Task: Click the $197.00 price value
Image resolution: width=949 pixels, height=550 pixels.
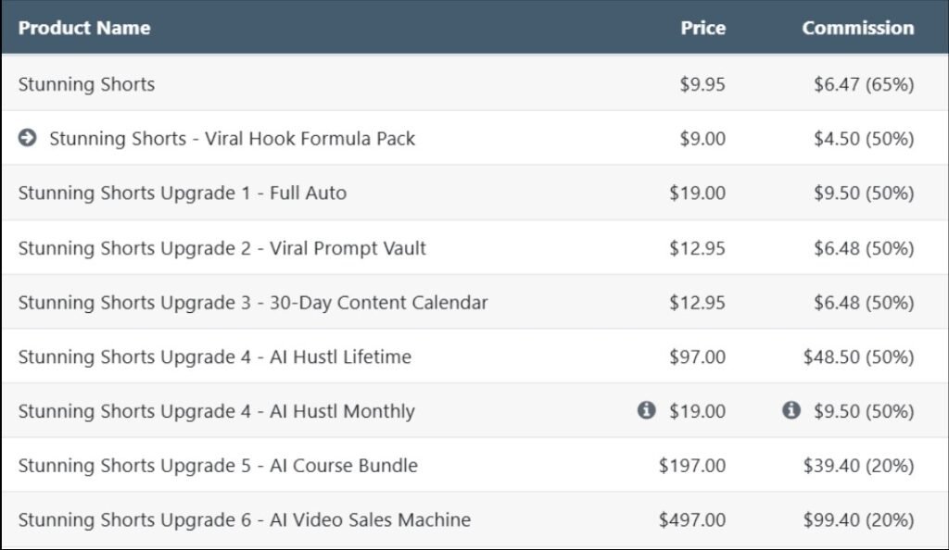Action: click(x=692, y=466)
